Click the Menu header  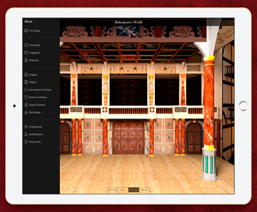point(28,21)
